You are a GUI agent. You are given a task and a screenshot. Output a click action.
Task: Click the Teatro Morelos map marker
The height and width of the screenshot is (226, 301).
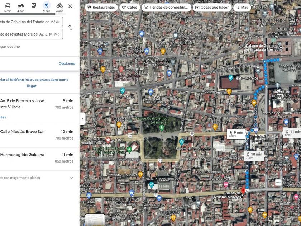click(231, 78)
